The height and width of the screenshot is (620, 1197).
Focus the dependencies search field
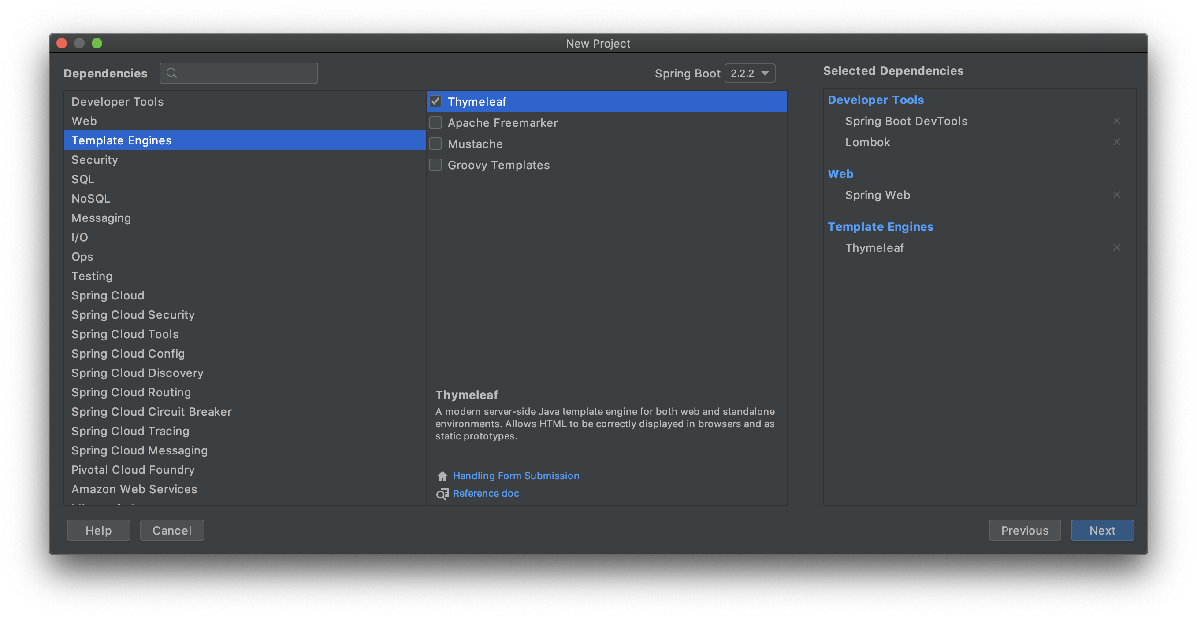pyautogui.click(x=246, y=74)
